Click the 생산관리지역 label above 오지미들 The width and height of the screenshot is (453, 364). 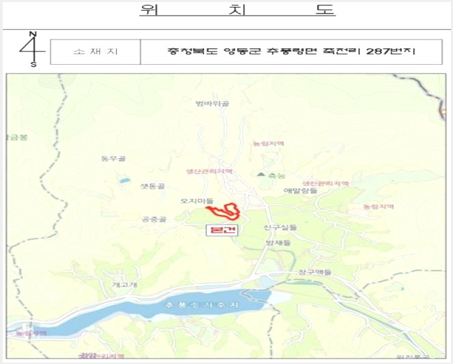(209, 171)
